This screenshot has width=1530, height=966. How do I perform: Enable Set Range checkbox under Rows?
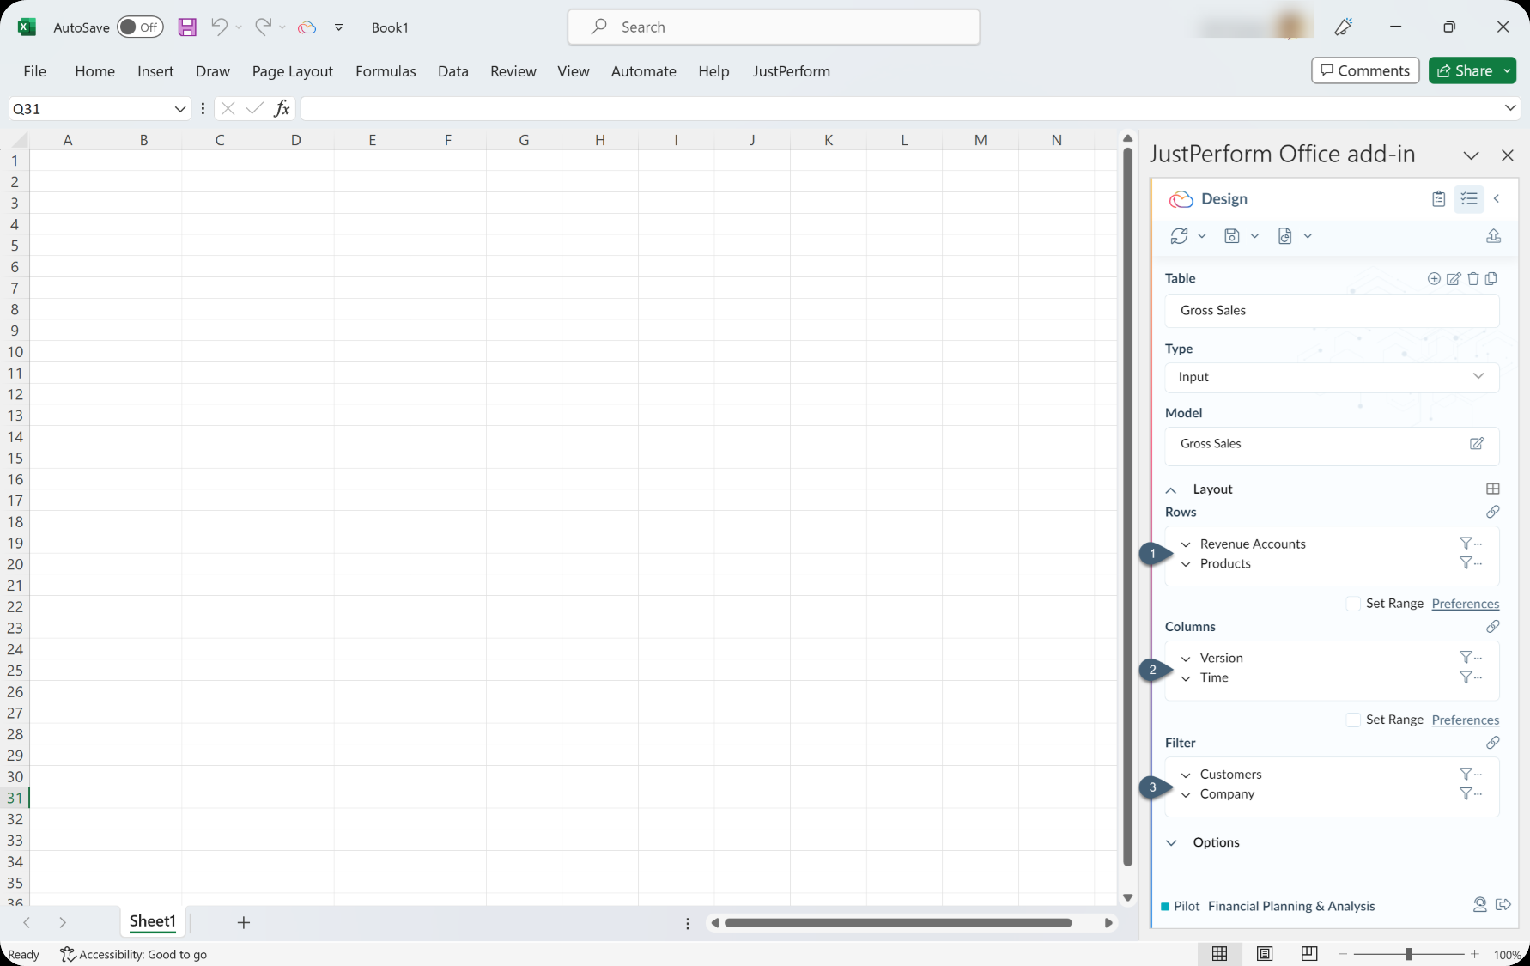pos(1353,604)
